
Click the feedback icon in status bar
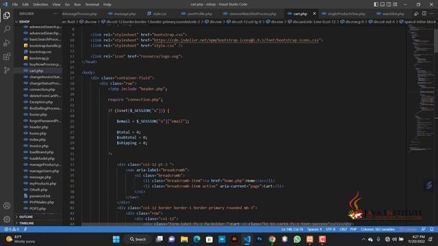tap(424, 230)
